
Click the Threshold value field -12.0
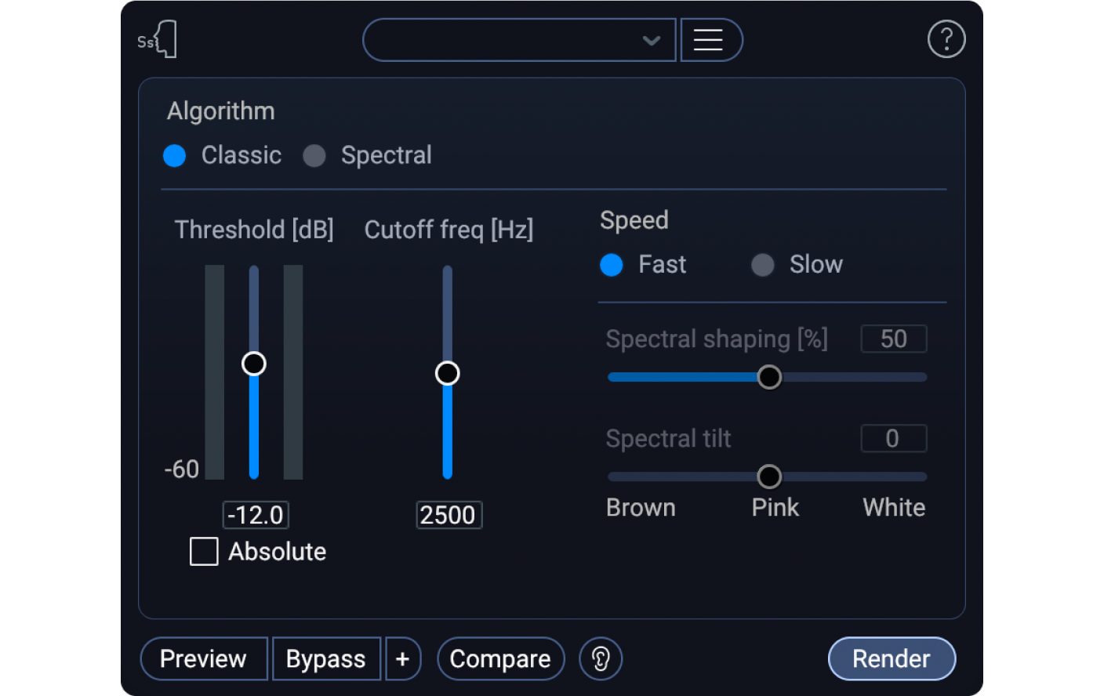point(256,515)
